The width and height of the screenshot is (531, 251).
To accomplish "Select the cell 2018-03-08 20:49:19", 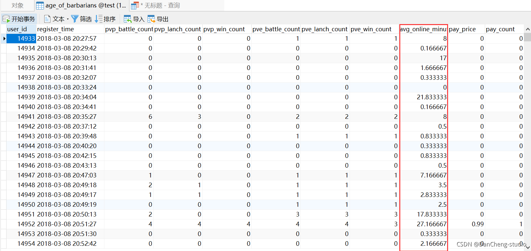I will coord(70,204).
